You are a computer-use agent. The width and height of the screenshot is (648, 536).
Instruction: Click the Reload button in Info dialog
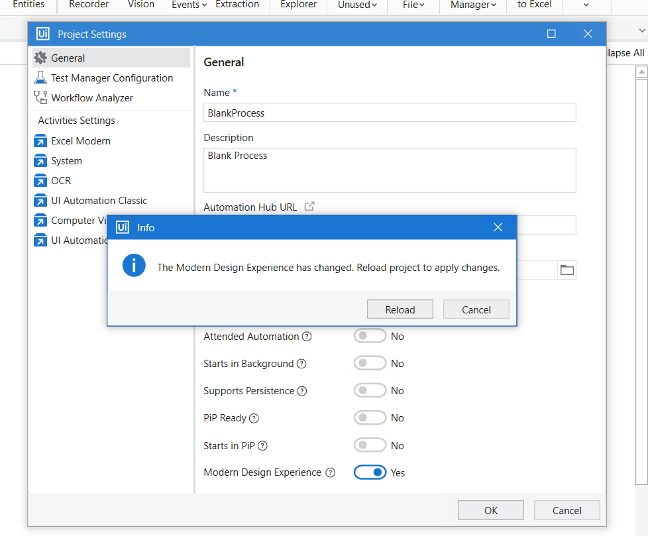tap(400, 309)
